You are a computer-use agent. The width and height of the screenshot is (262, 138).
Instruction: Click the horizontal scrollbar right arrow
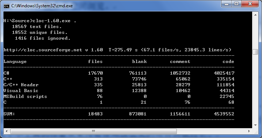pos(249,131)
